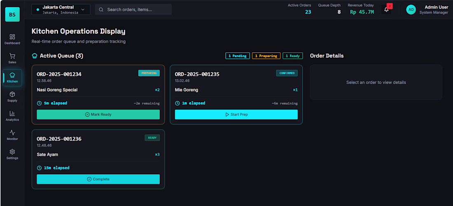Click the READY status badge

coord(152,138)
